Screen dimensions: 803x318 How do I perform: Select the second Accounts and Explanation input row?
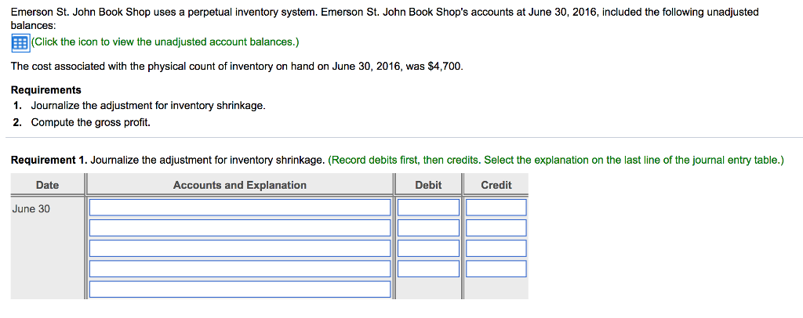[239, 228]
